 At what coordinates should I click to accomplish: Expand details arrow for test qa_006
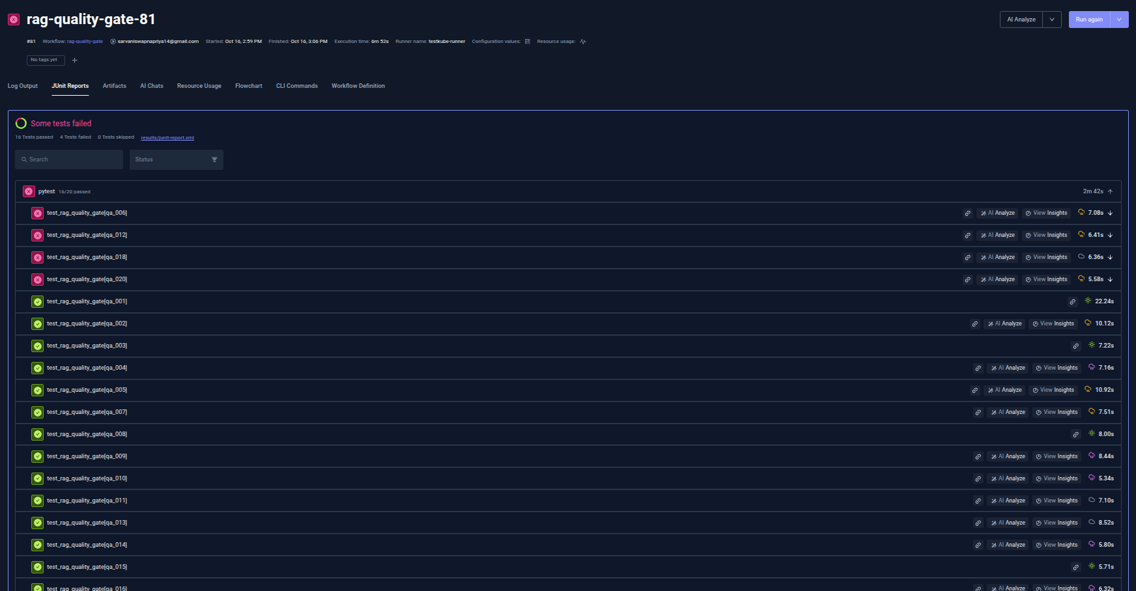(x=1110, y=213)
